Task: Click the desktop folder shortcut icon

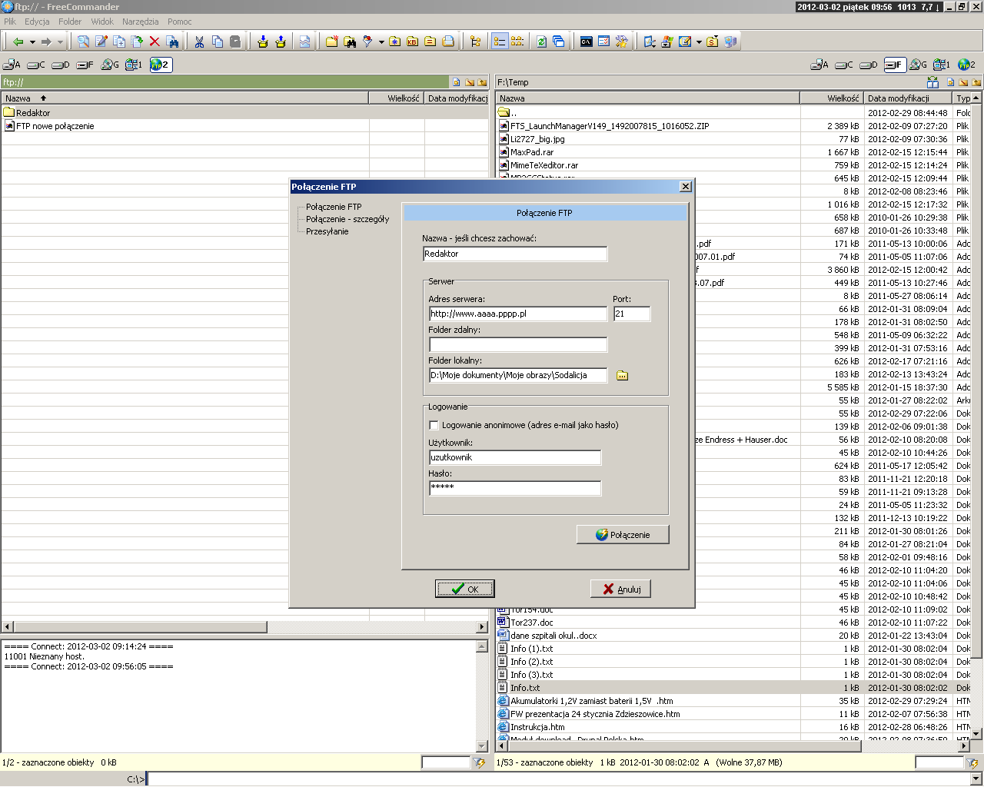Action: tap(650, 42)
